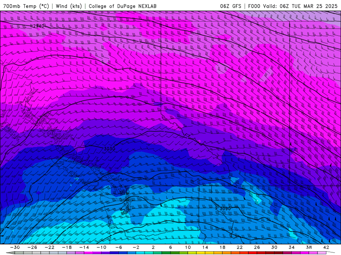Click the -26 legend value

(x=32, y=247)
